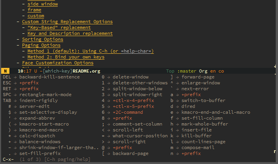The width and height of the screenshot is (278, 164).
Task: Go to 'Face Customization Options' section
Action: click(58, 63)
